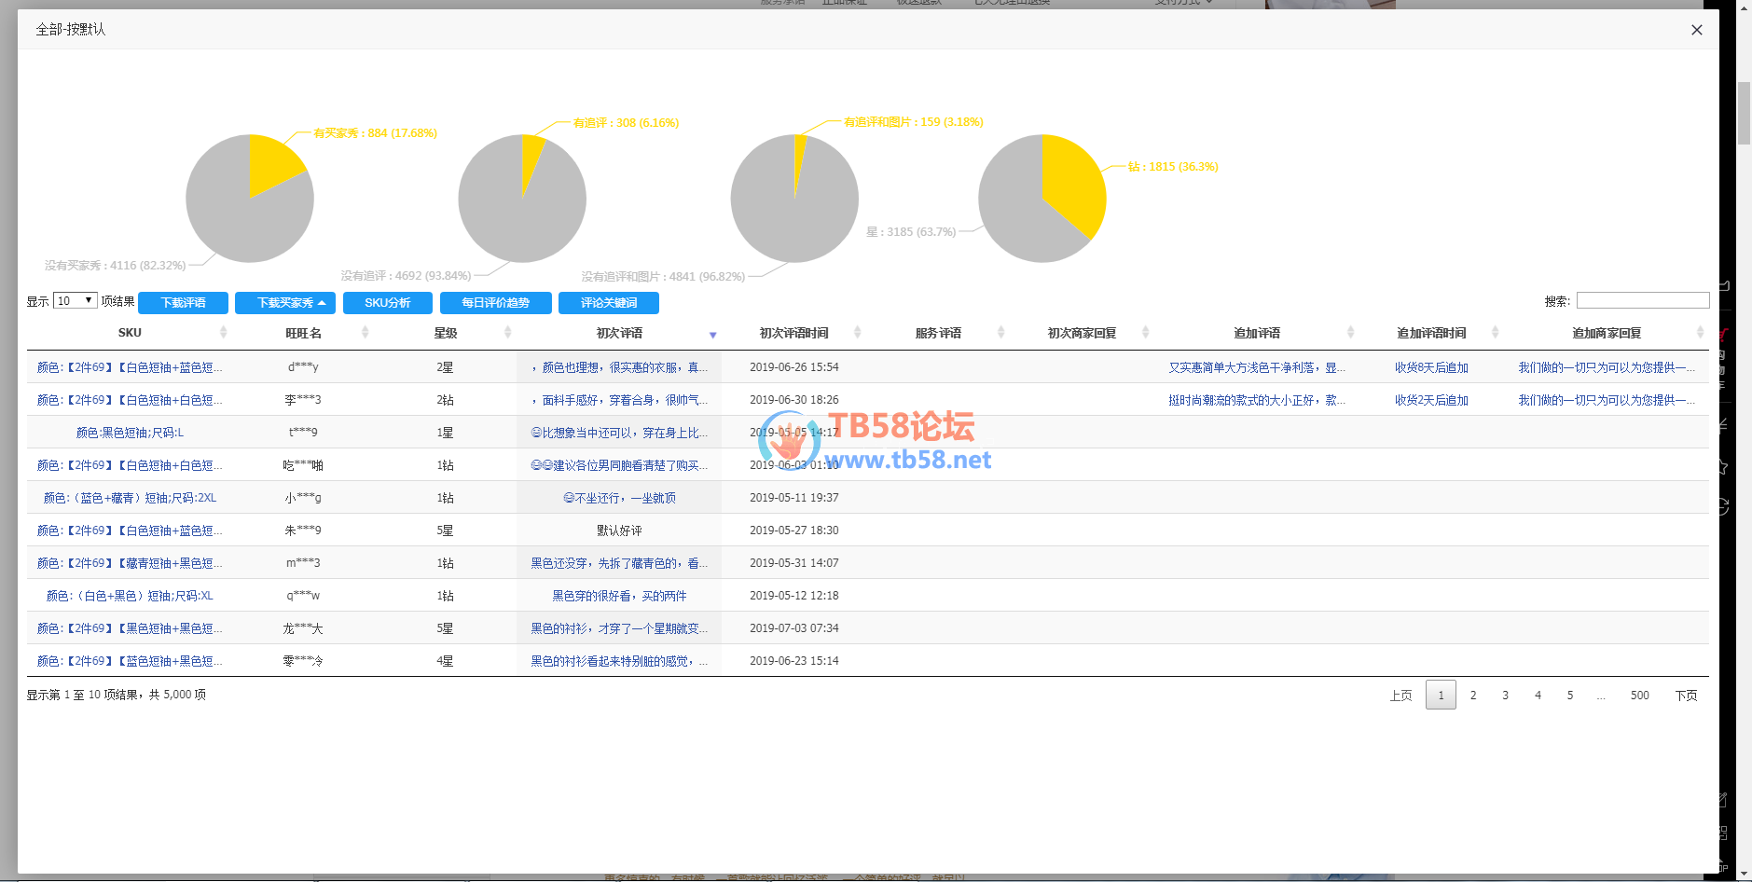Viewport: 1752px width, 882px height.
Task: Open the results-per-page dropdown showing 10
Action: 76,301
